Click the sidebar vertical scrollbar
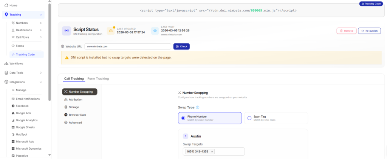This screenshot has width=387, height=159. [x=50, y=57]
